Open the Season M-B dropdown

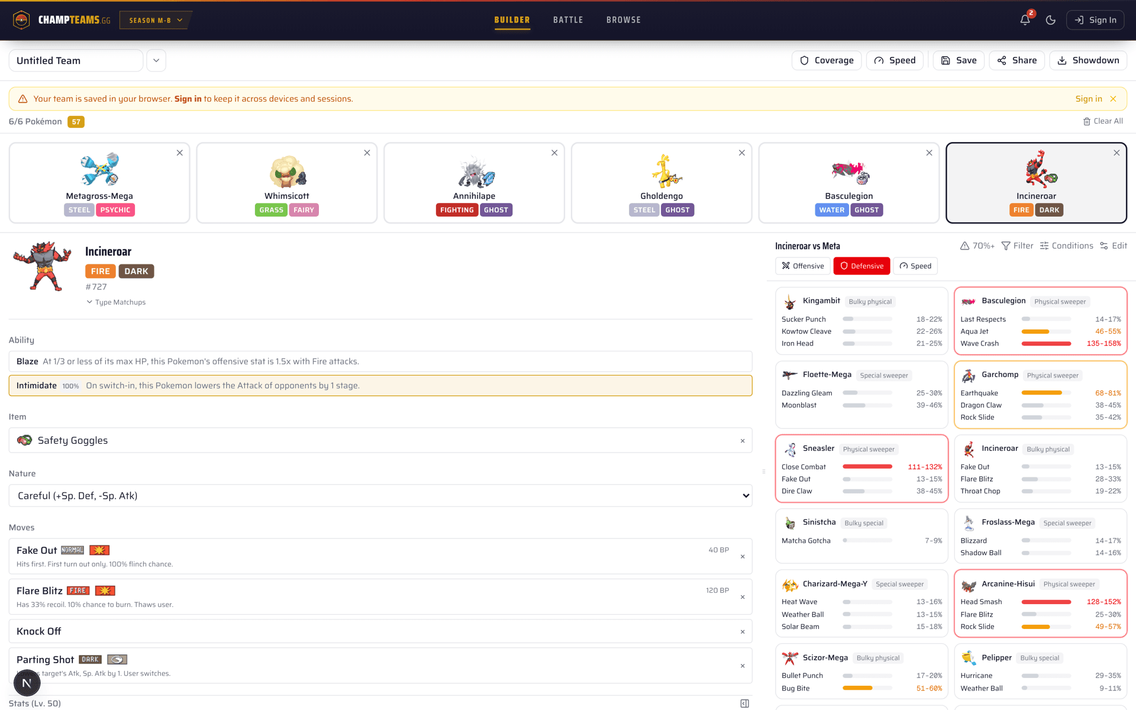click(x=156, y=20)
